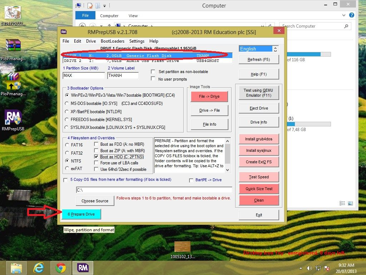Image resolution: width=366 pixels, height=275 pixels.
Task: Select XP/BartPE bootable NTLDR option
Action: 67,111
